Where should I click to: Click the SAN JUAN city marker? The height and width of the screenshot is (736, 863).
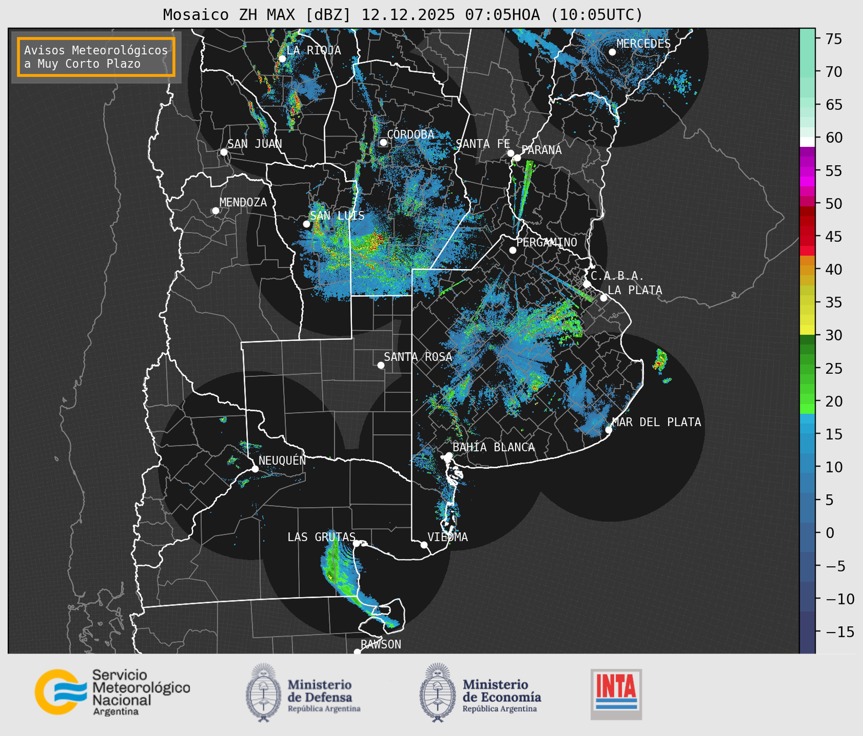pos(224,152)
